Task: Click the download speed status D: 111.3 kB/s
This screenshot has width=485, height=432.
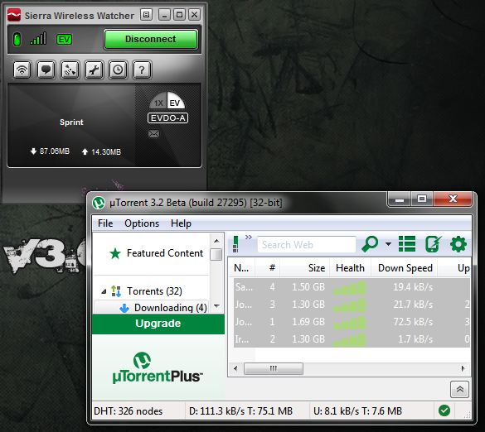Action: [240, 411]
